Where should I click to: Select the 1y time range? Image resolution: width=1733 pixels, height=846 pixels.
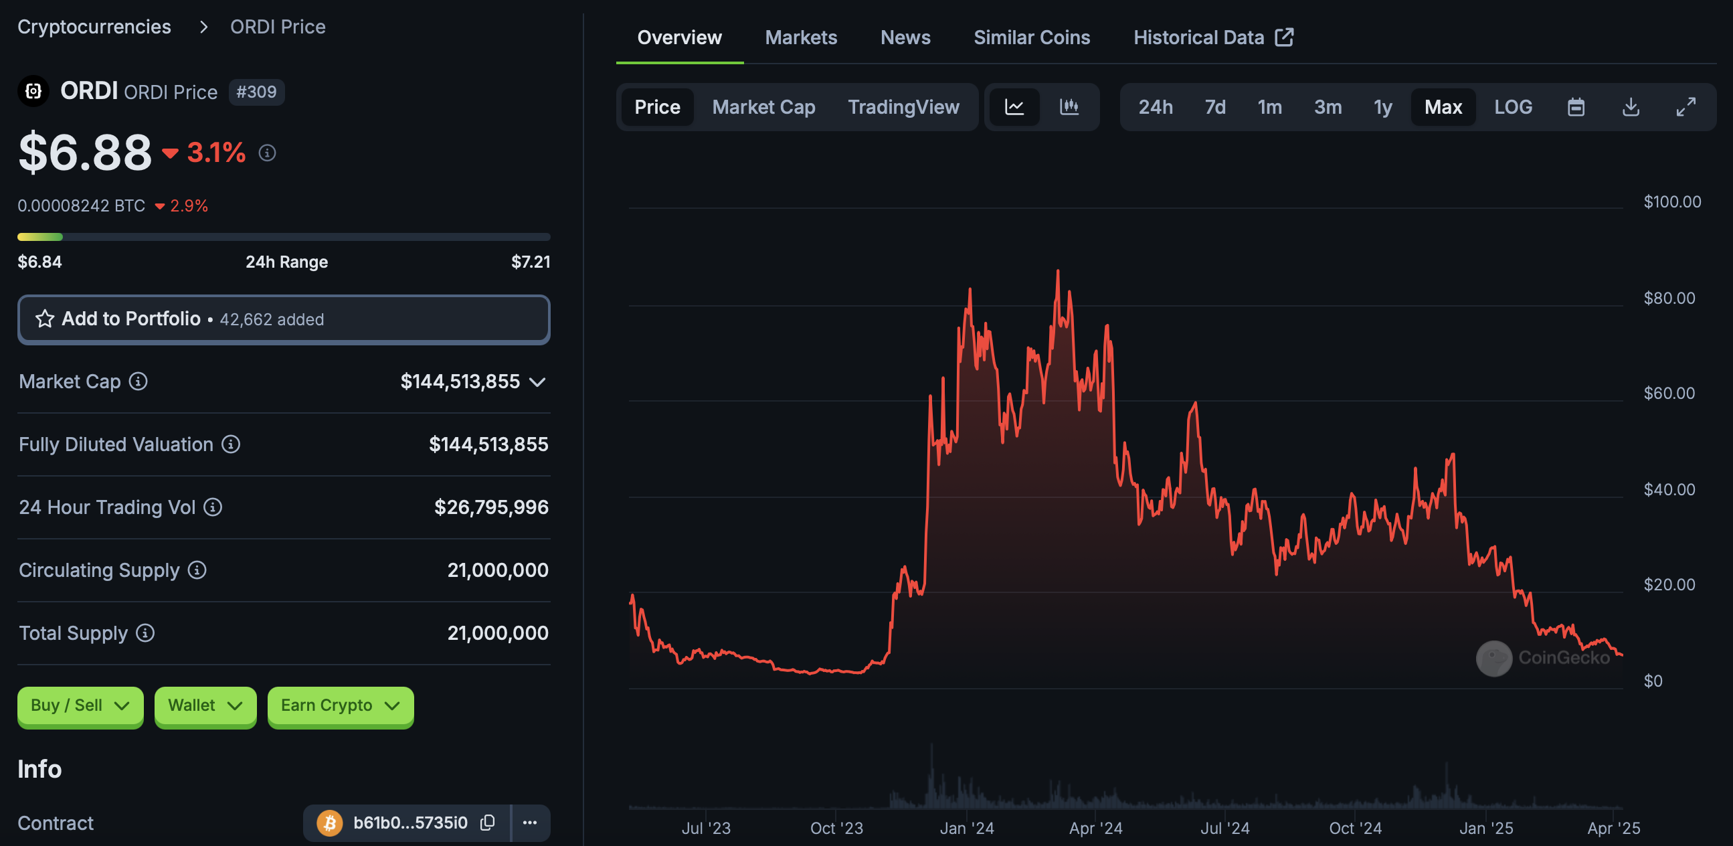(1382, 107)
